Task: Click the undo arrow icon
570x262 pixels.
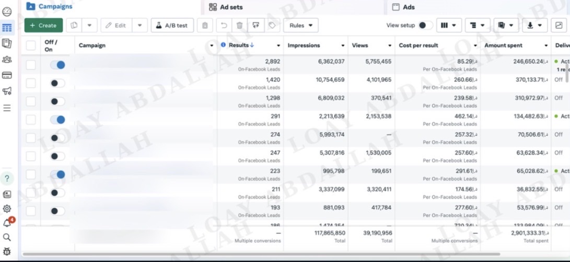Action: 224,26
